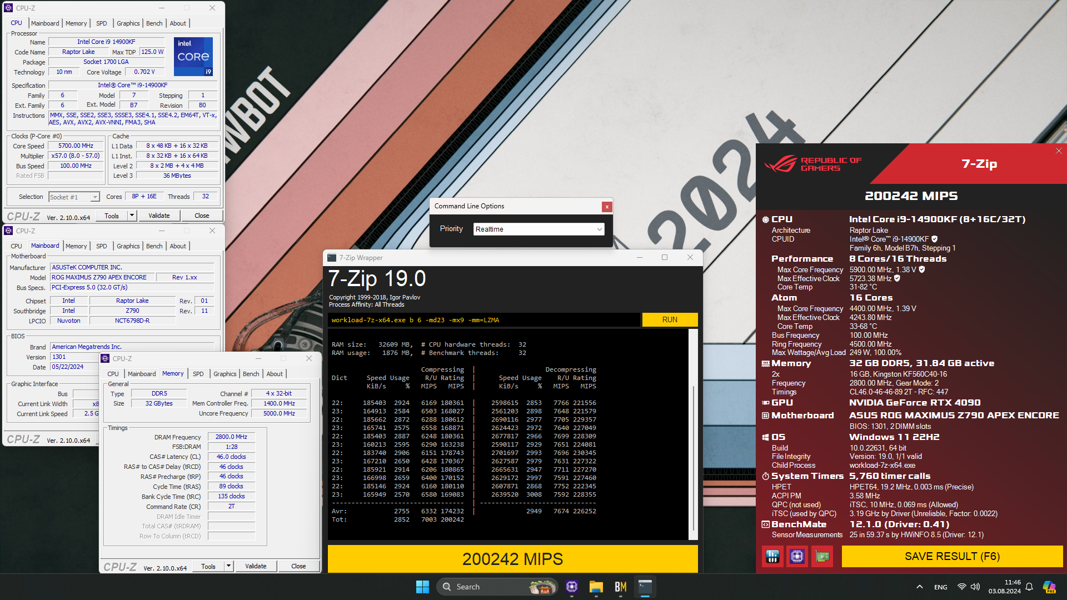The width and height of the screenshot is (1067, 600).
Task: Open Tools dropdown arrow in the Memory window
Action: coord(228,566)
